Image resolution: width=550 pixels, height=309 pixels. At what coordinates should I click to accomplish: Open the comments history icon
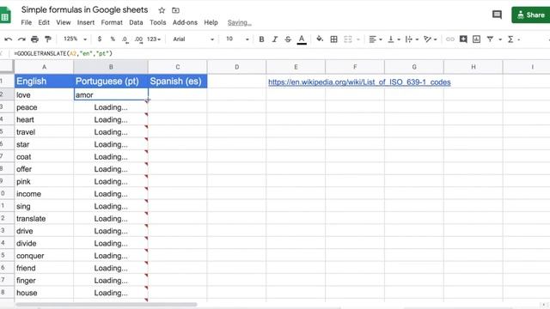[497, 15]
